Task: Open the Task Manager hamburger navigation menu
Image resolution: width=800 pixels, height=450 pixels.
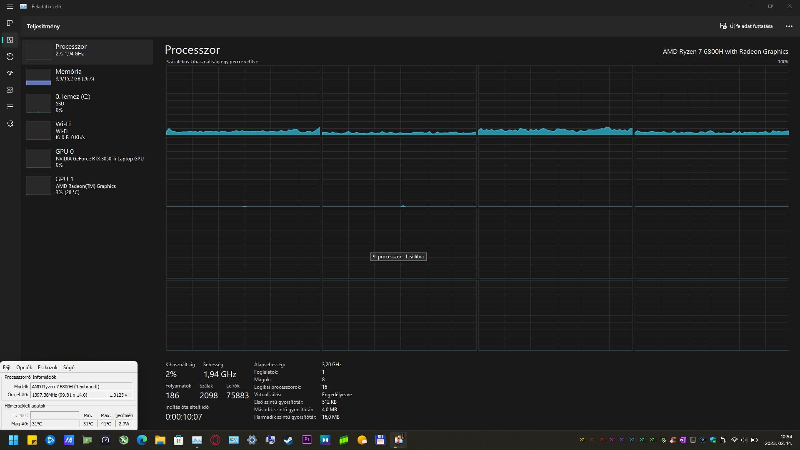Action: (10, 7)
